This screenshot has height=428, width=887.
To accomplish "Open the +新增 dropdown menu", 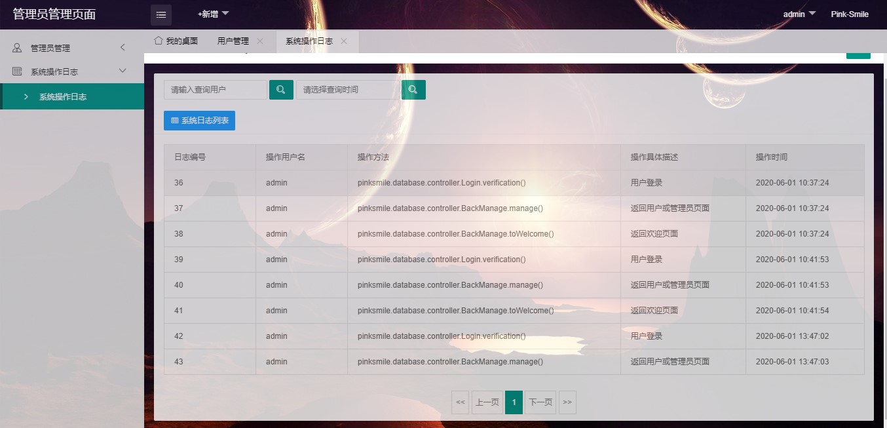I will (x=211, y=14).
